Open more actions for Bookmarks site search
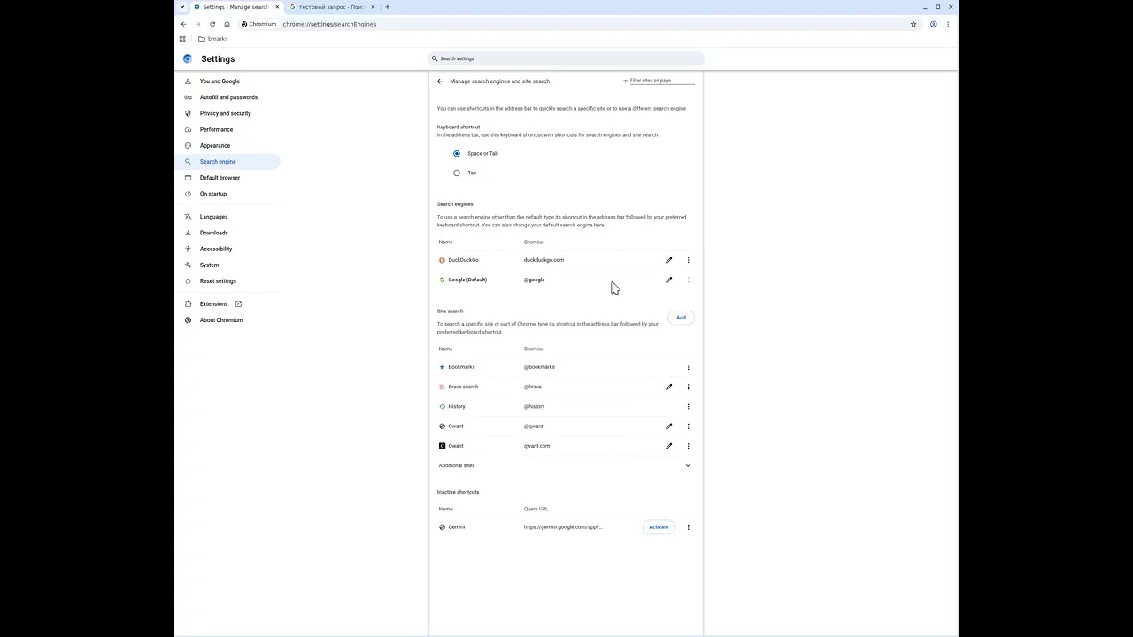Image resolution: width=1133 pixels, height=637 pixels. coord(688,367)
